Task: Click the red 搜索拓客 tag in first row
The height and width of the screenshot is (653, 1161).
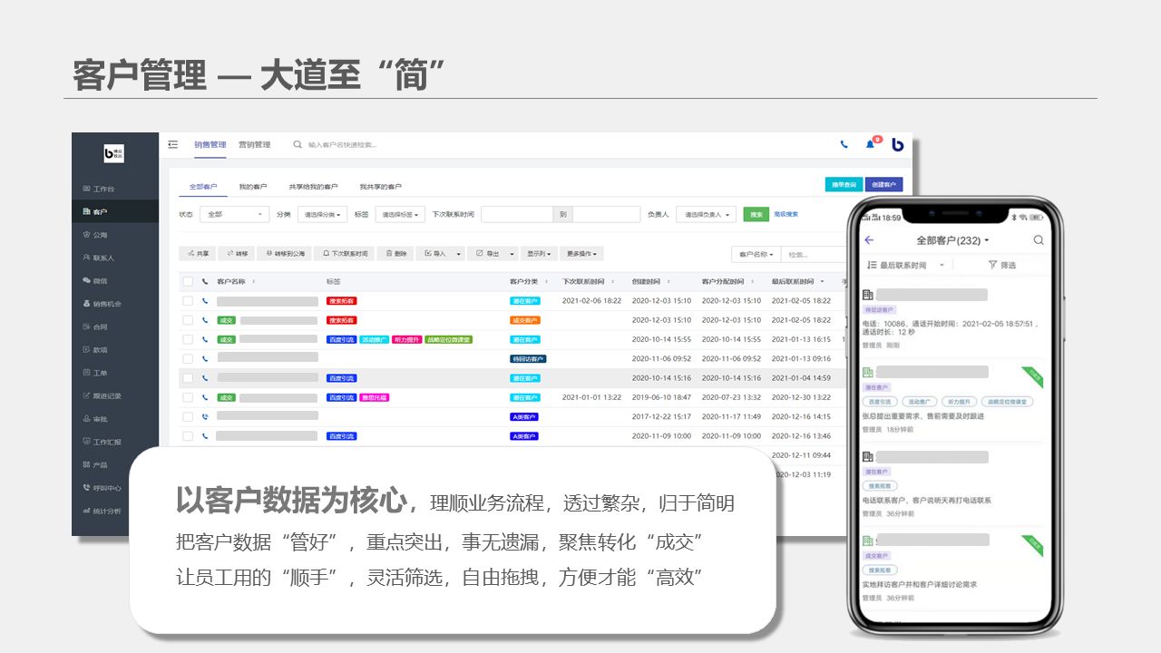Action: (342, 300)
